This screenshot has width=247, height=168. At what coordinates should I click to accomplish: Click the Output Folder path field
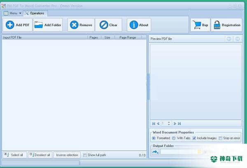(179, 152)
